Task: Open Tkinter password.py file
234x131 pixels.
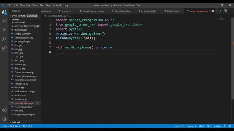Action: [24, 72]
